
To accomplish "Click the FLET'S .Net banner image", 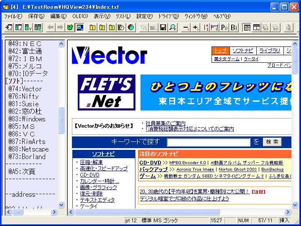I will tap(107, 92).
